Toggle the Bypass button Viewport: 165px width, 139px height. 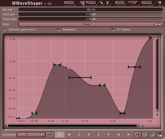click(x=120, y=3)
